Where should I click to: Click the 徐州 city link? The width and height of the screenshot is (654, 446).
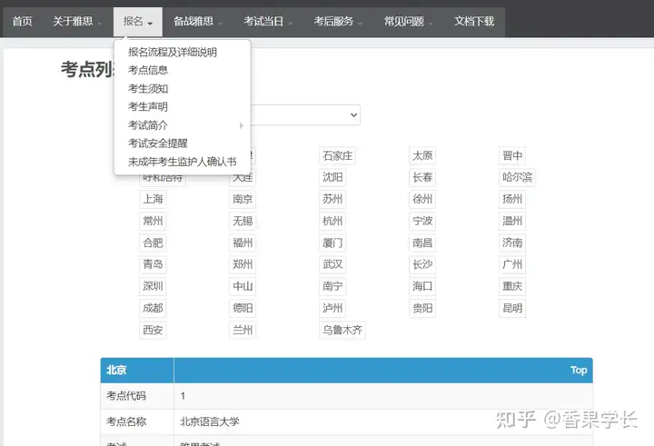coord(422,199)
